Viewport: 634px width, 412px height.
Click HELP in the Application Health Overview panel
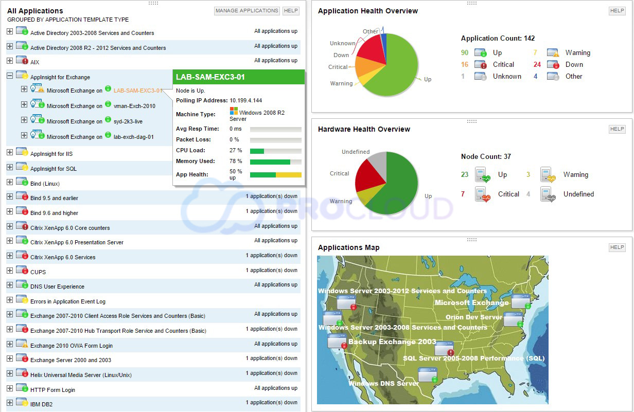pyautogui.click(x=617, y=10)
